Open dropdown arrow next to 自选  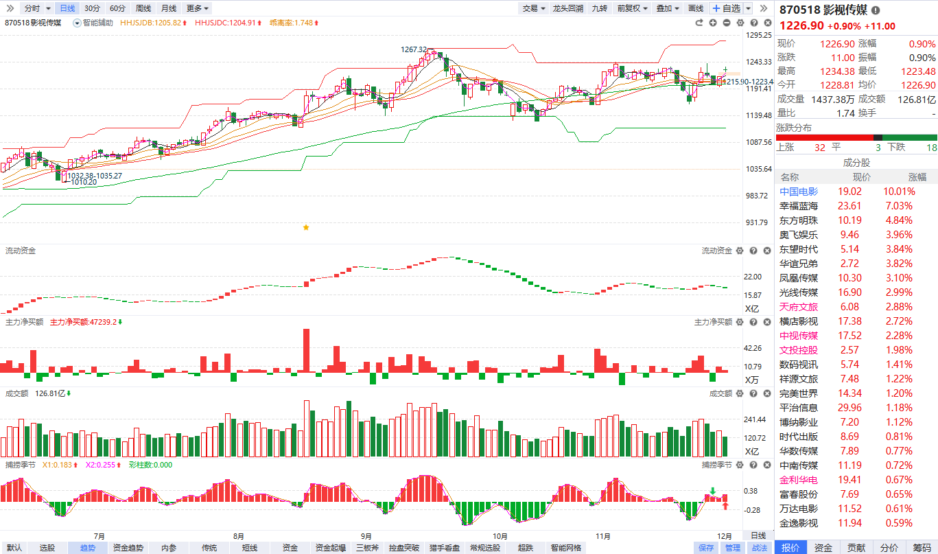(749, 8)
